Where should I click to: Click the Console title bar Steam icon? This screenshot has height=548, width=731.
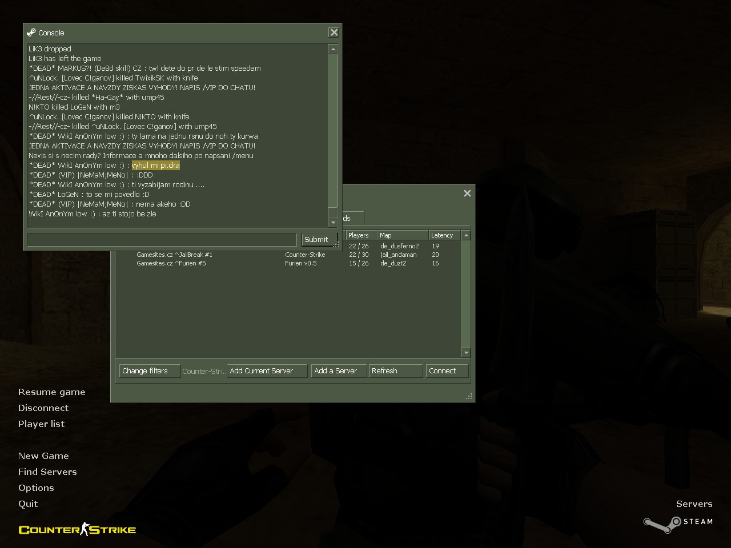pyautogui.click(x=31, y=33)
